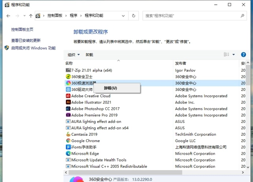Click the Microsoft Visual C++ 2005 Redistributable icon
Viewport: 253px width, 182px height.
(x=68, y=166)
